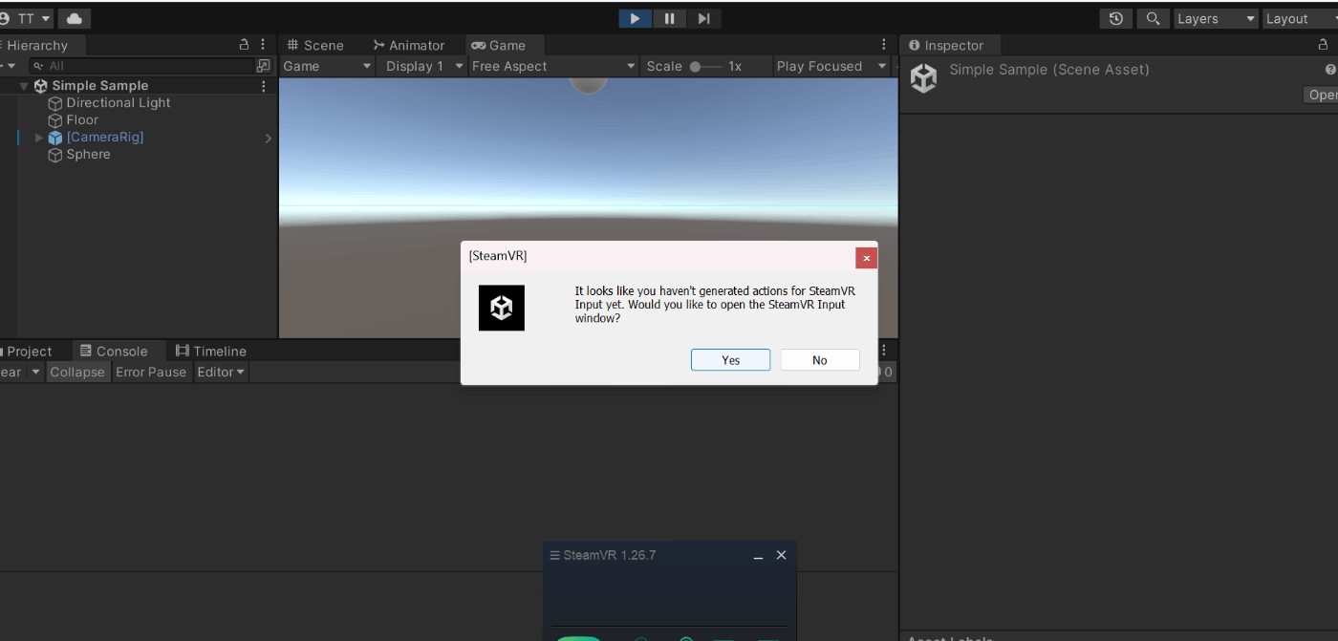The height and width of the screenshot is (641, 1338).
Task: Click the Simple Sample scene name
Action: point(100,86)
